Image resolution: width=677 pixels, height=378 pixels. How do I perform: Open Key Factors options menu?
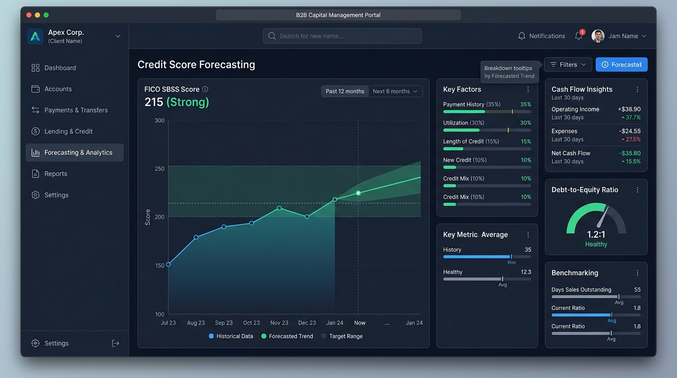tap(528, 90)
